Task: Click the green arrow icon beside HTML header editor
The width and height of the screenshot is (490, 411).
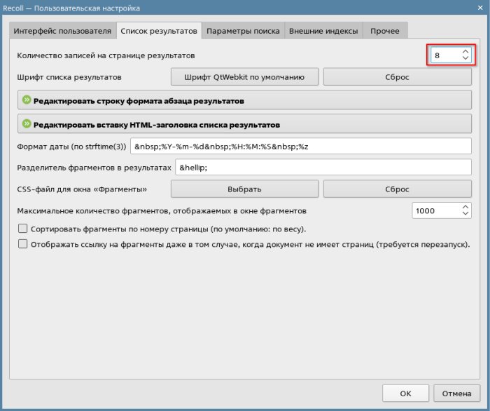Action: [27, 124]
